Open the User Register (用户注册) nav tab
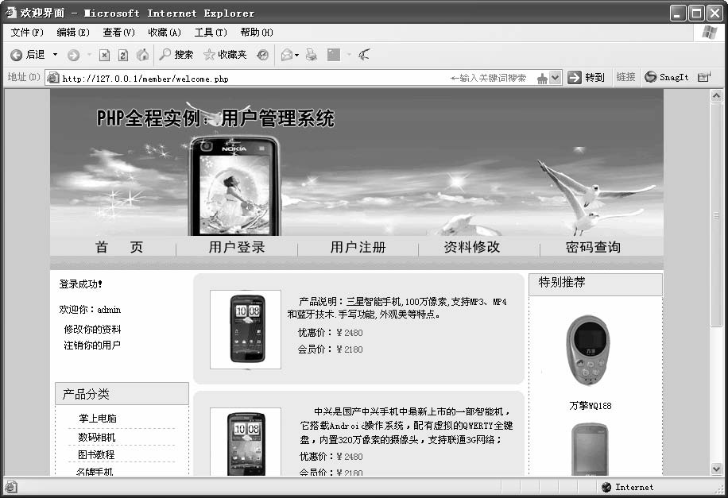The image size is (728, 498). coord(358,247)
